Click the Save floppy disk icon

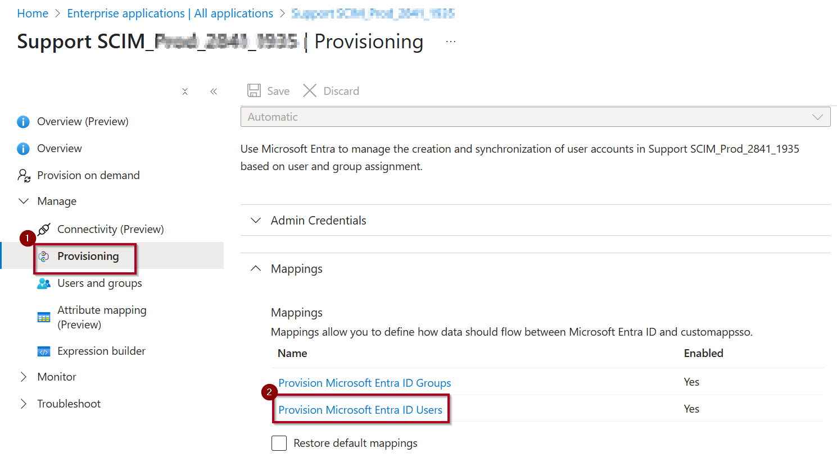click(254, 90)
